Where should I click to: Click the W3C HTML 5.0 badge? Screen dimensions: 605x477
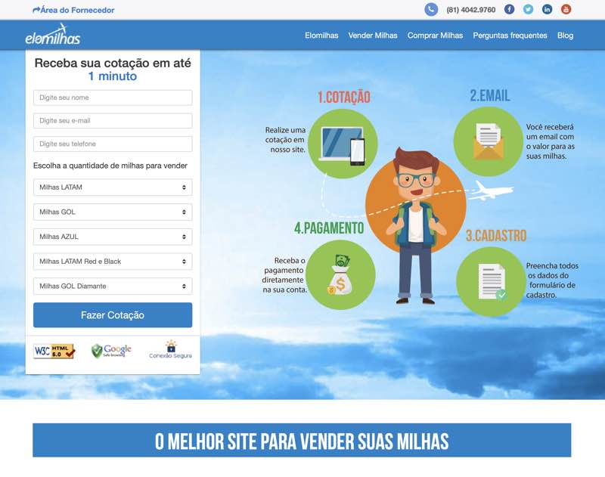coord(54,351)
